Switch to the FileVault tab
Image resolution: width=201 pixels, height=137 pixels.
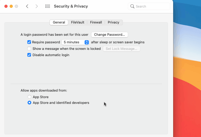coord(78,22)
